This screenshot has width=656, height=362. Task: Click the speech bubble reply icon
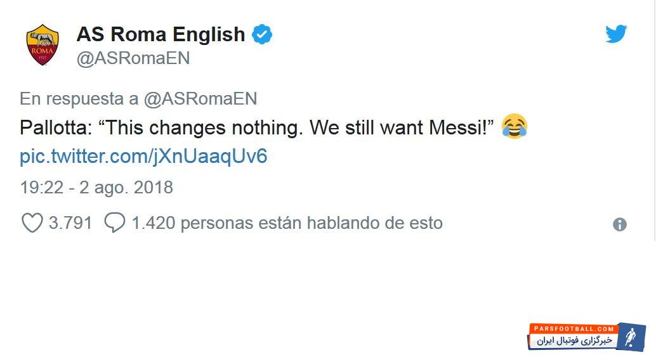click(x=115, y=223)
